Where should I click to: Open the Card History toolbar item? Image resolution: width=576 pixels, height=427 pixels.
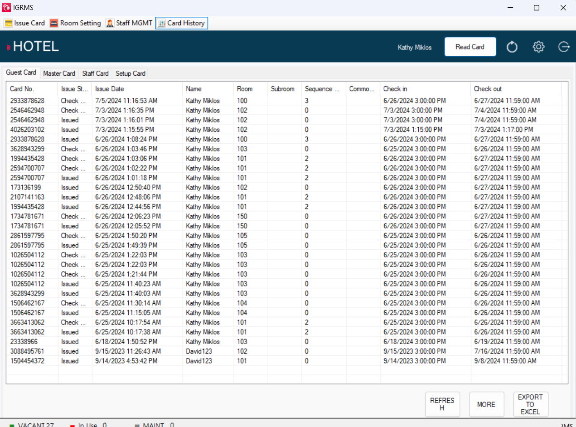[181, 23]
